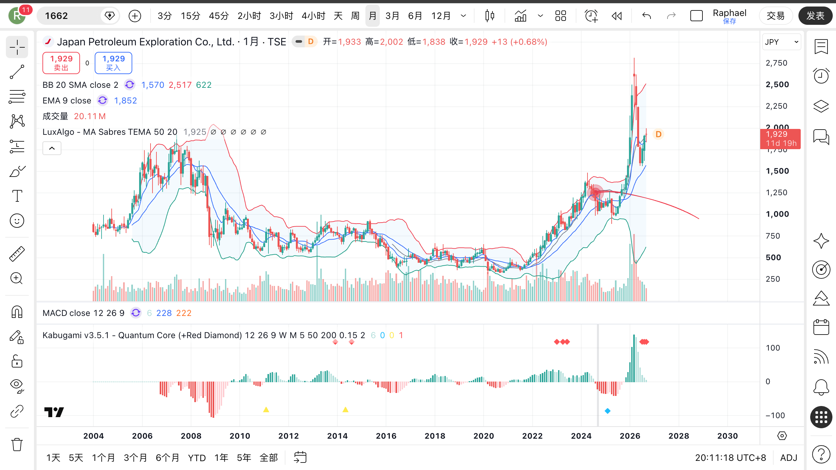Open the forecasting and measurement tools

pos(17,146)
